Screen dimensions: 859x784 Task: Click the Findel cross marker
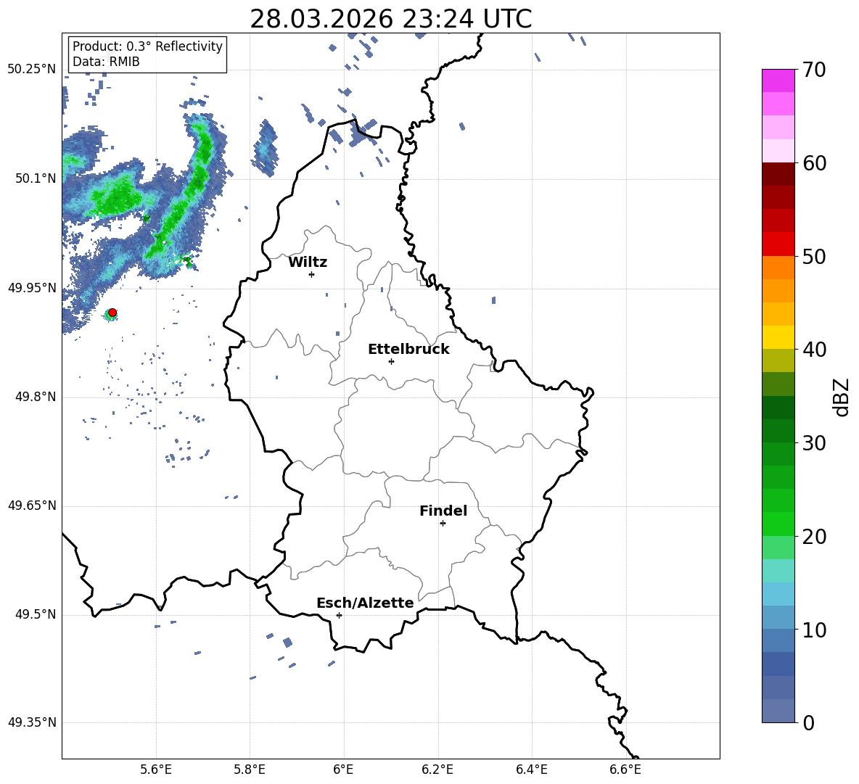point(443,524)
